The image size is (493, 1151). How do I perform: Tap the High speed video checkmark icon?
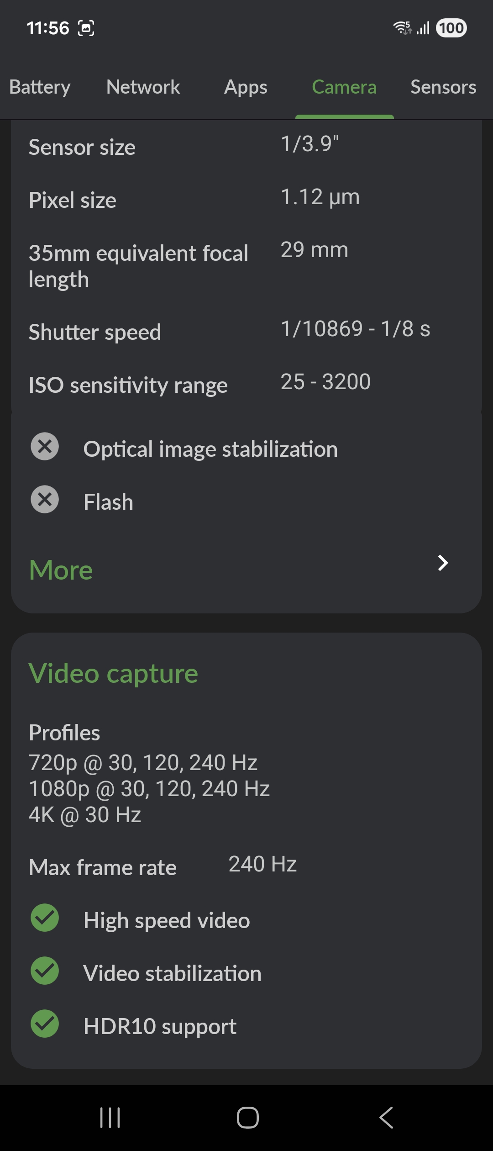pos(45,918)
